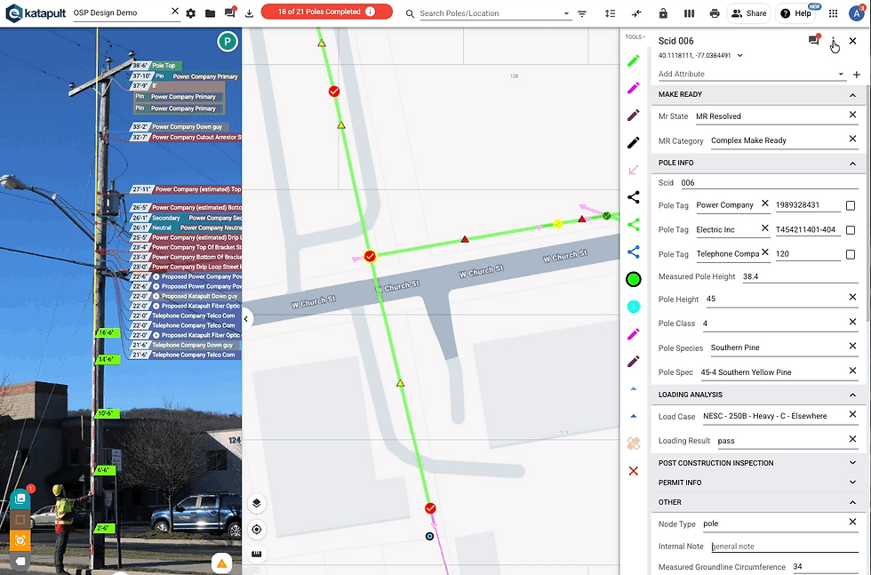Screen dimensions: 871x575
Task: Clear the Loading Result value
Action: 852,439
